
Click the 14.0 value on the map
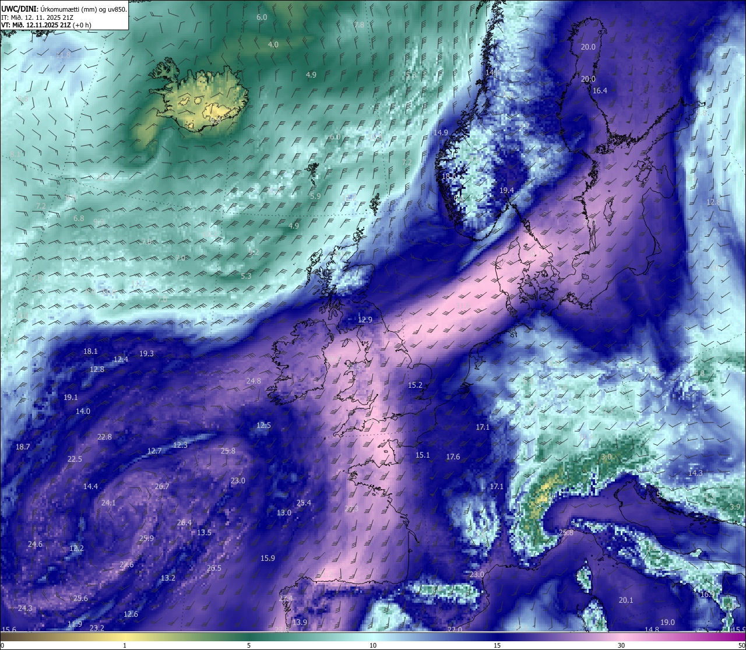pyautogui.click(x=83, y=412)
